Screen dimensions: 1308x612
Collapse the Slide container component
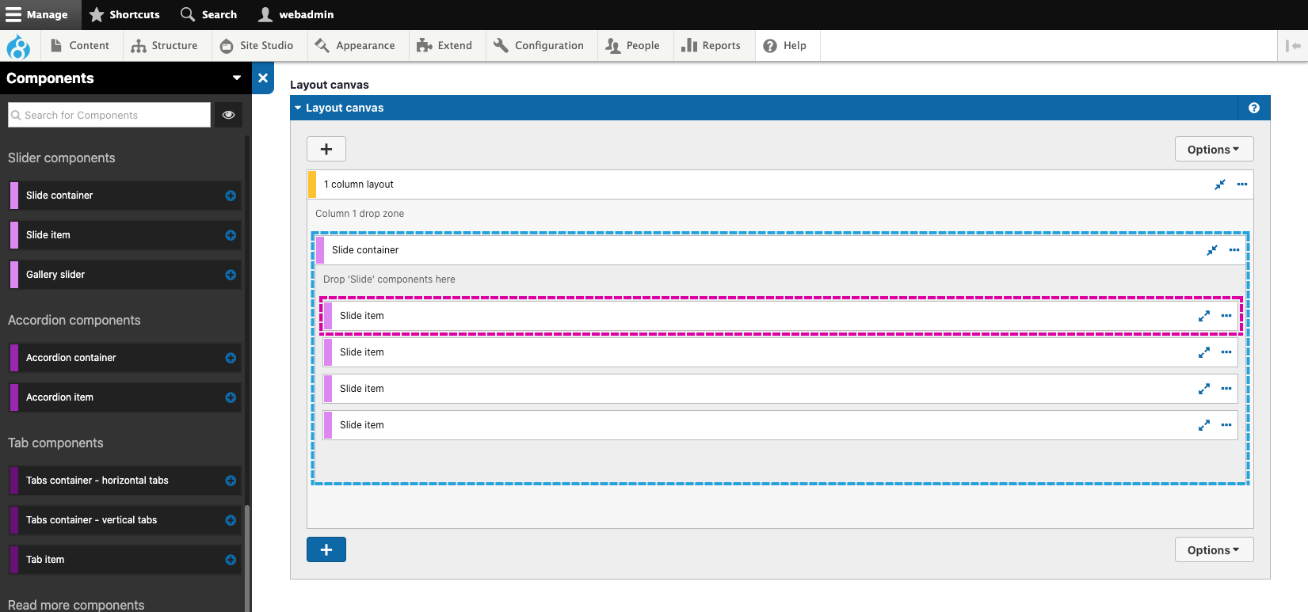pyautogui.click(x=1212, y=250)
